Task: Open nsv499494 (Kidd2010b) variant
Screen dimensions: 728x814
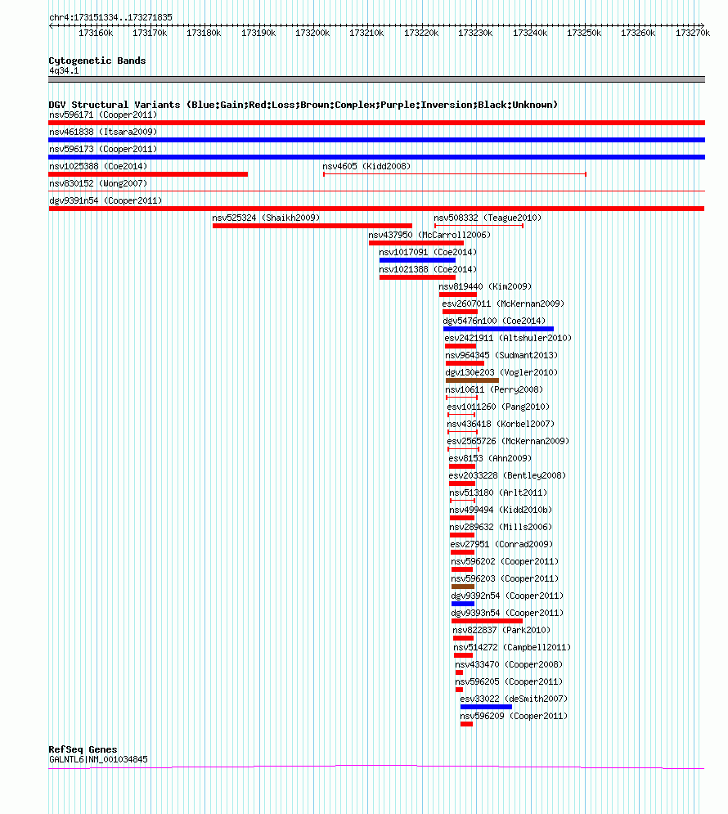Action: point(462,518)
